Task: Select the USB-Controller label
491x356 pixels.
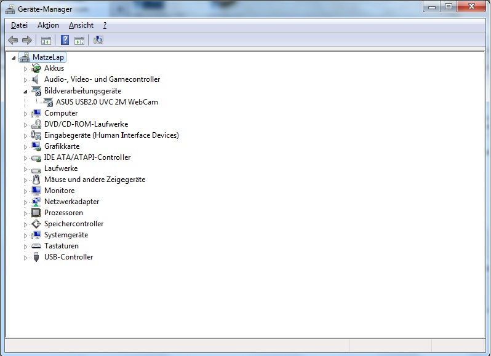Action: [x=68, y=257]
